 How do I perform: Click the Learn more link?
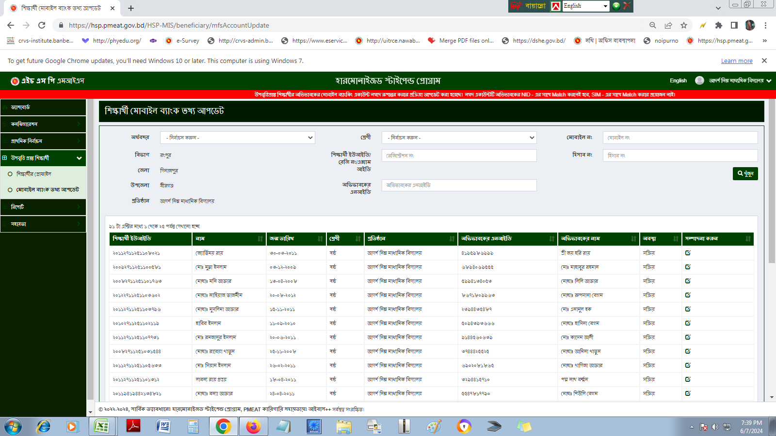click(x=736, y=61)
